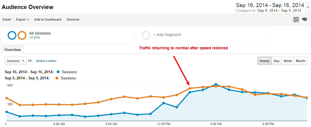Open the date range picker arrow
This screenshot has height=127, width=311.
point(308,8)
